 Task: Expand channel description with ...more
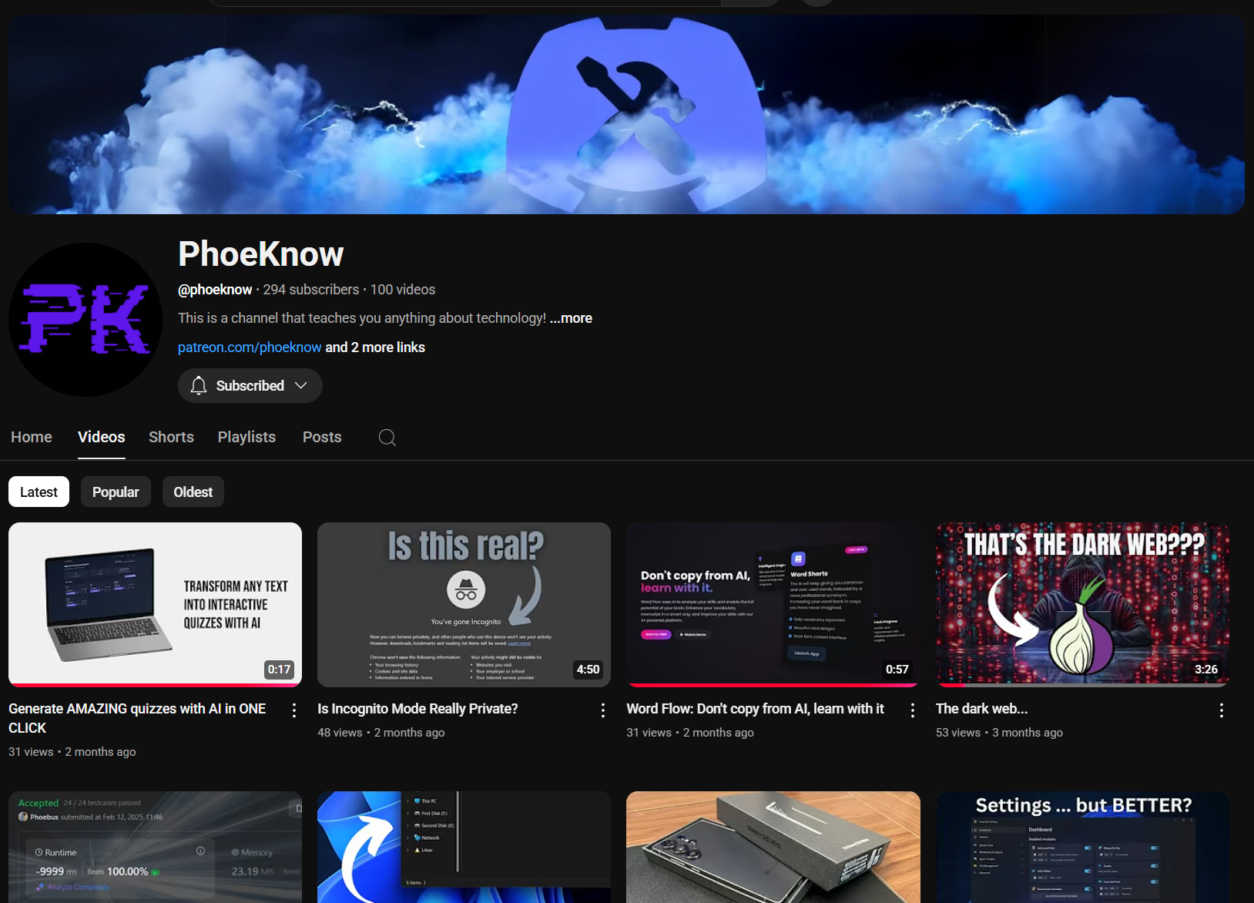571,318
